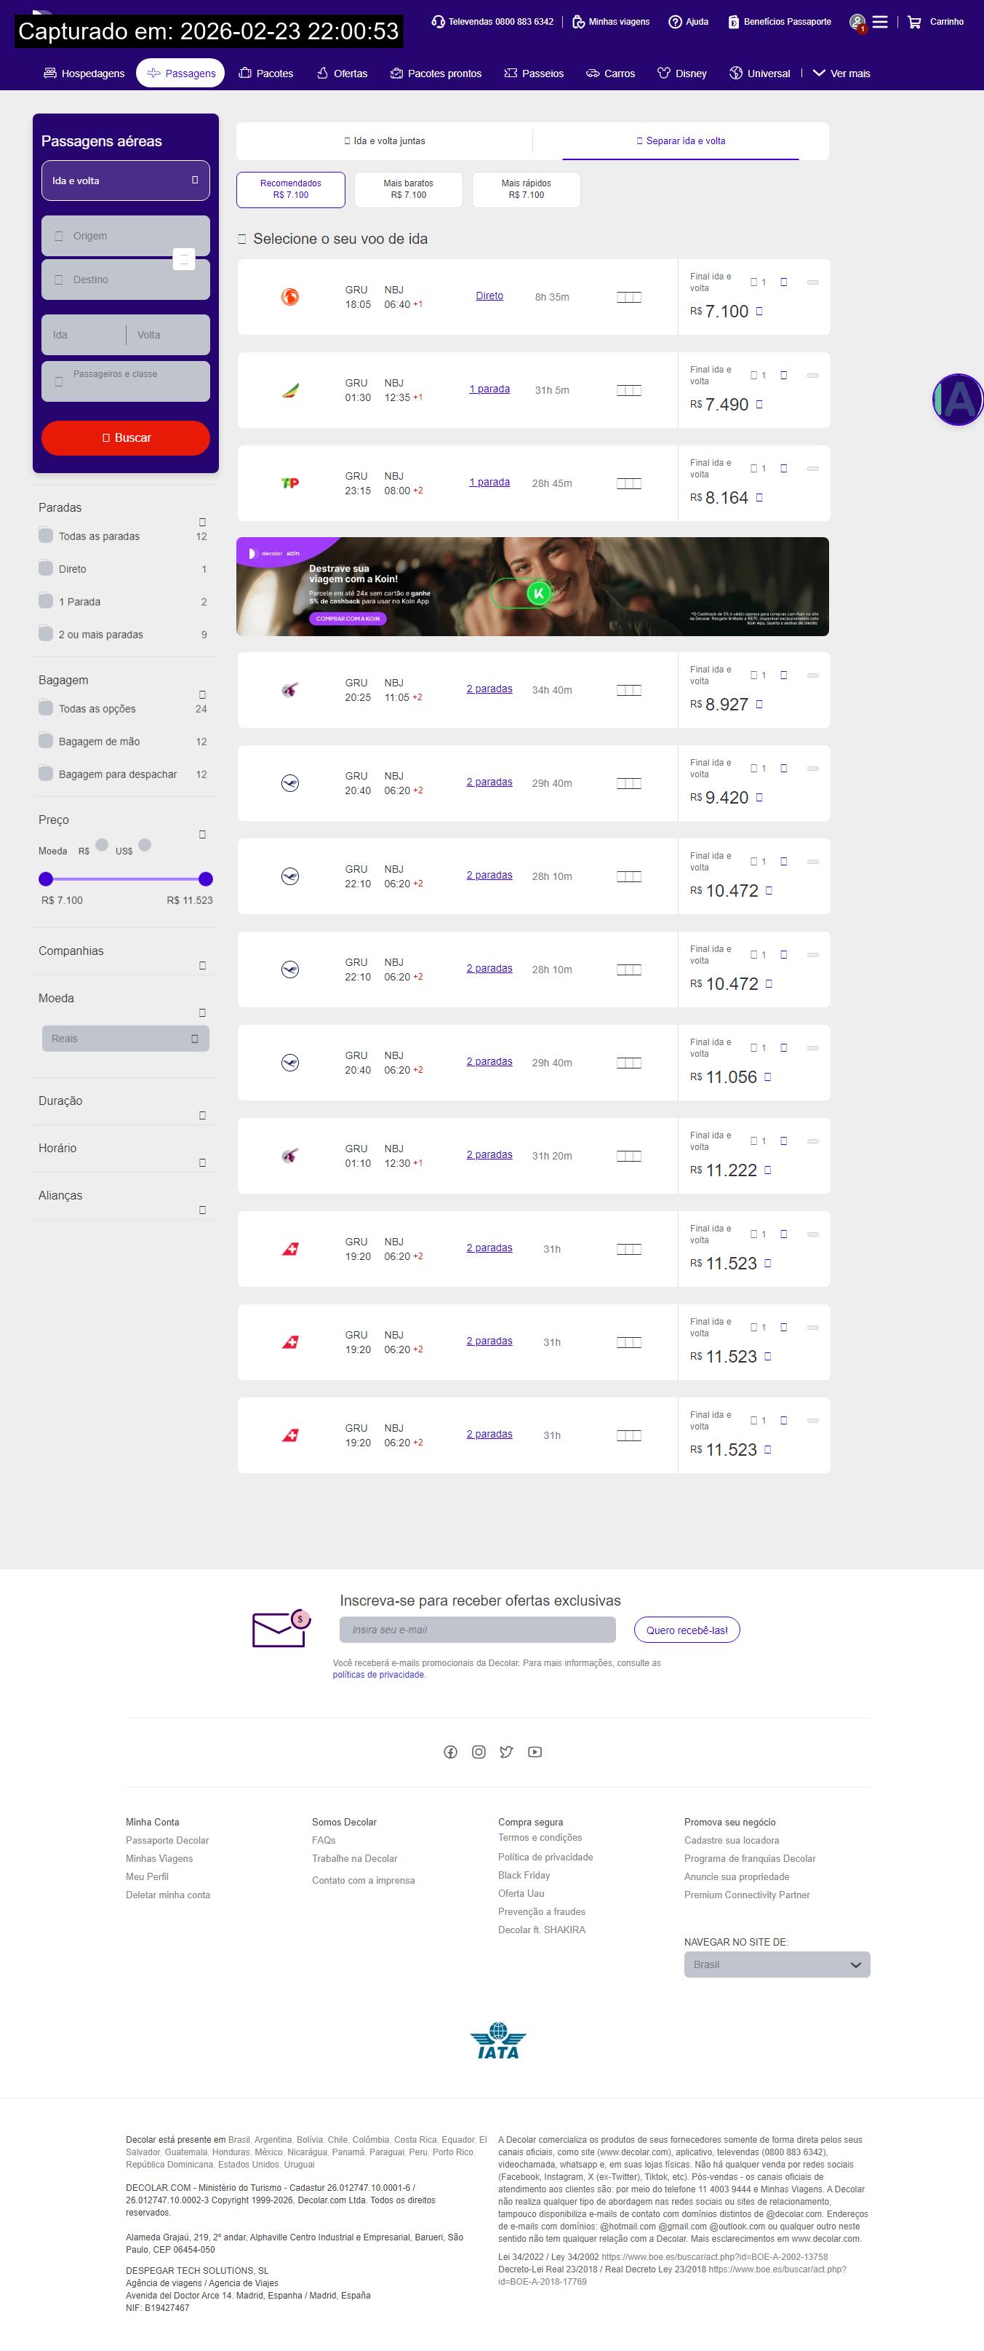Click the red Buscar button
The image size is (984, 2351).
click(125, 438)
